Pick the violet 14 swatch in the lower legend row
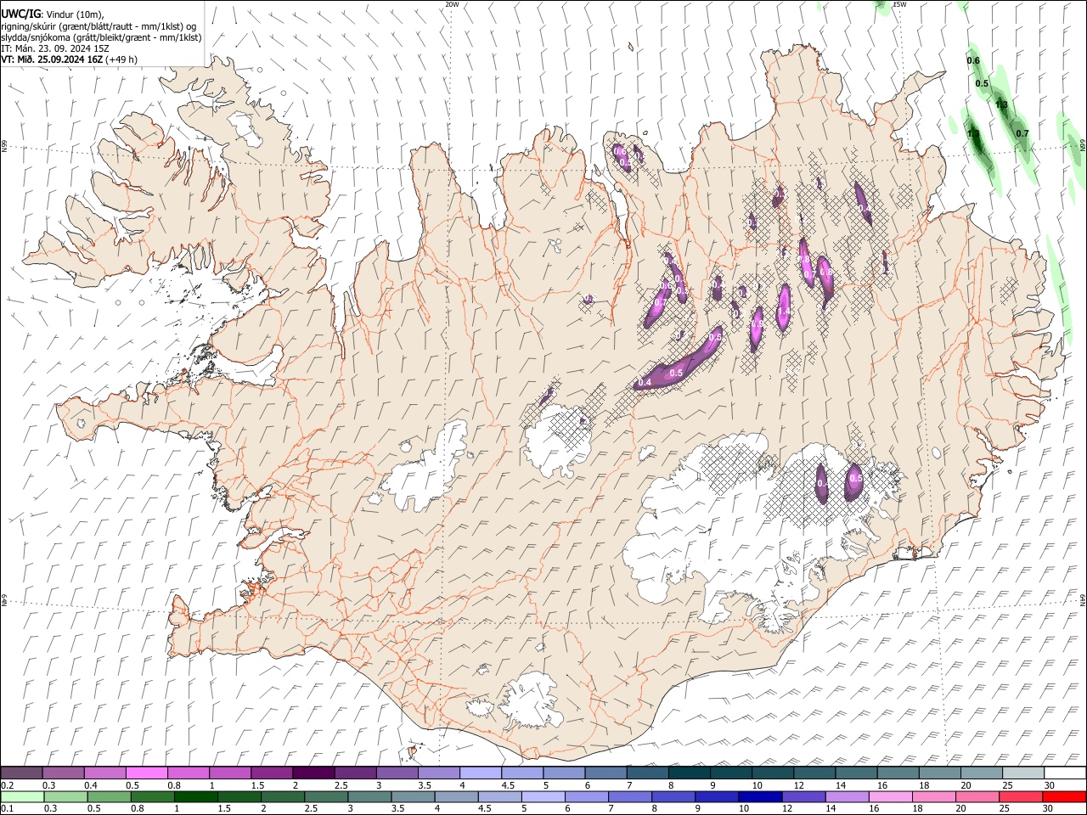 tap(847, 797)
